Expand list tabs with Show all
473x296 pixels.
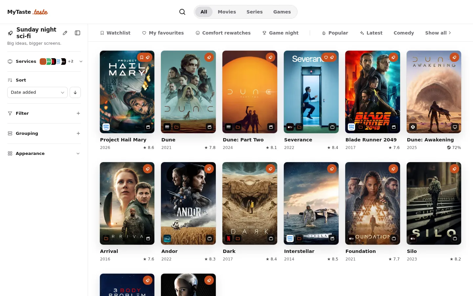[x=438, y=33]
